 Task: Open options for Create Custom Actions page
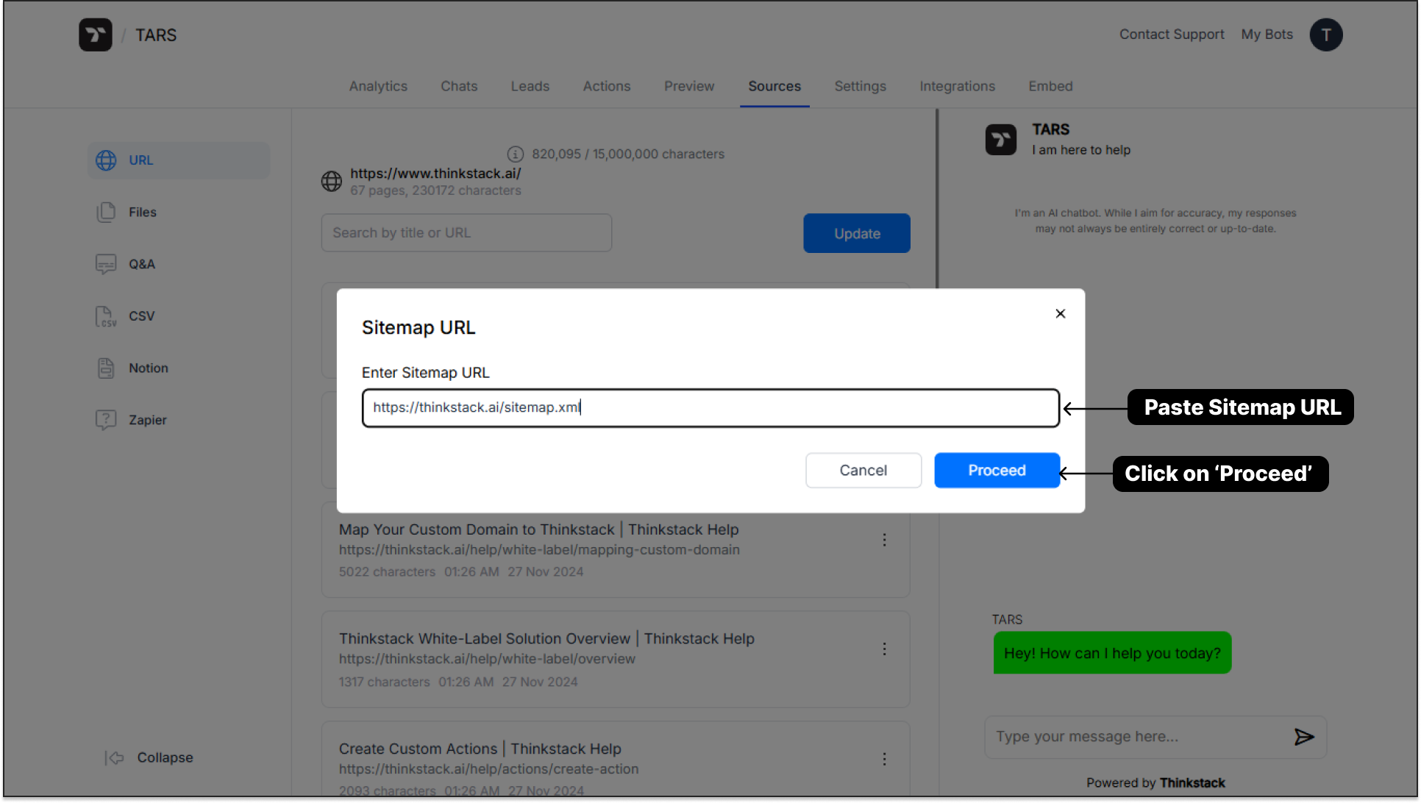coord(884,759)
